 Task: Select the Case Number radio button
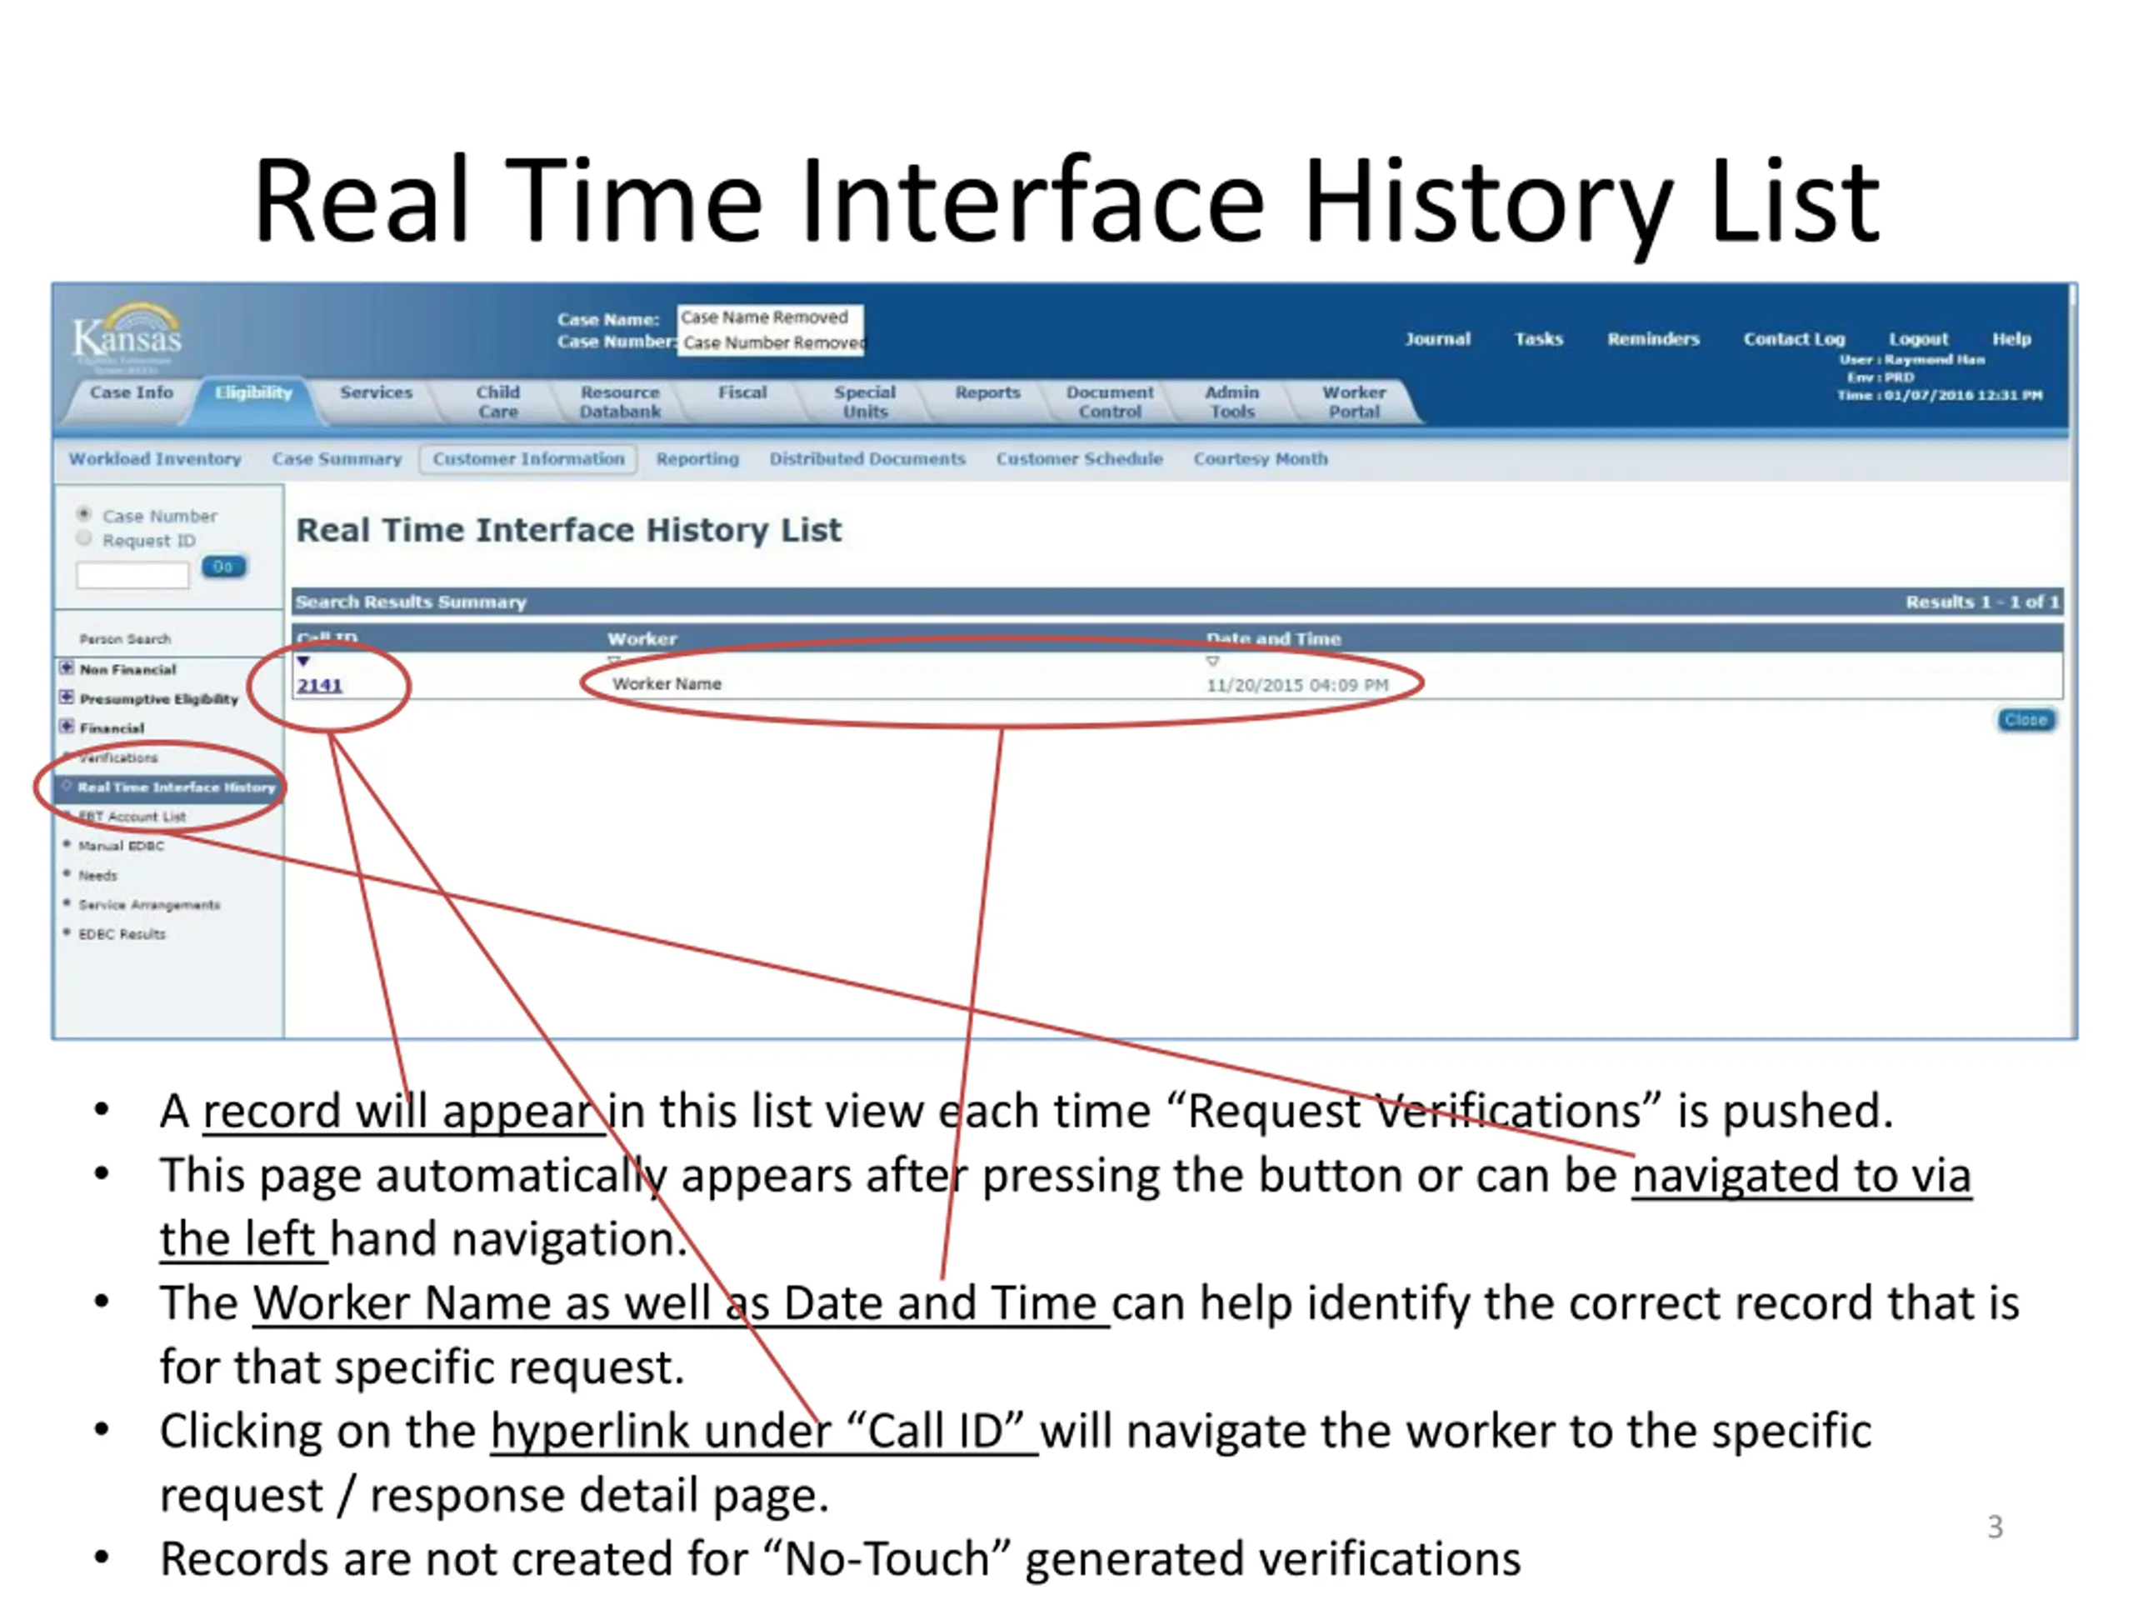coord(84,514)
